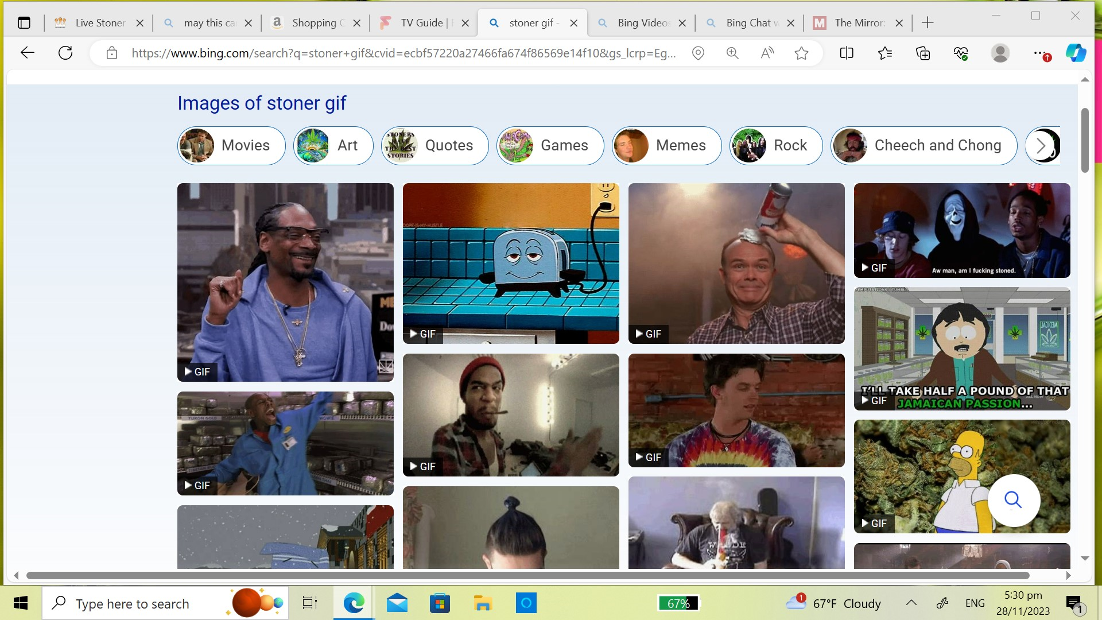Open the Collections icon
The height and width of the screenshot is (620, 1102).
coord(923,53)
